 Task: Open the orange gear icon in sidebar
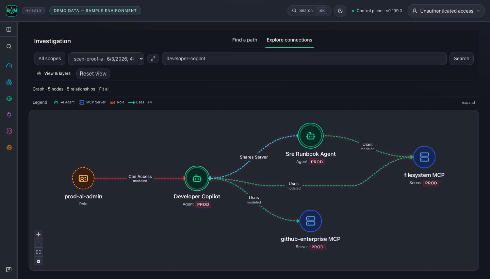9,147
